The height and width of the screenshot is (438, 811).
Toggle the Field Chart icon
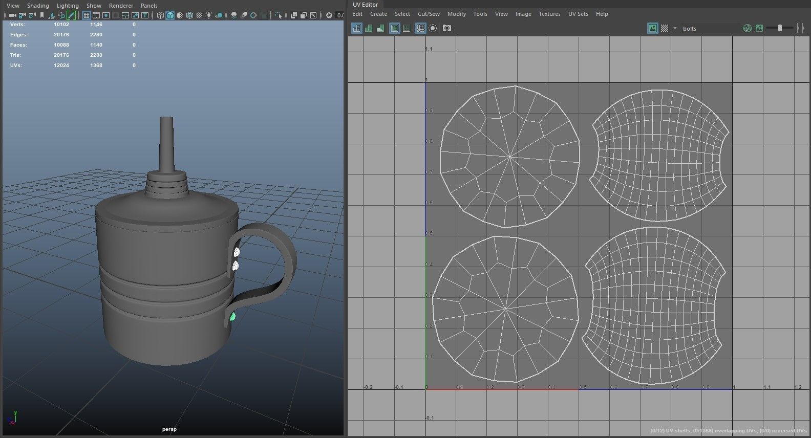[x=125, y=15]
